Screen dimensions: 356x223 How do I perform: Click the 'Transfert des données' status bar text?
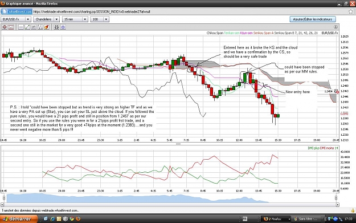(40, 210)
